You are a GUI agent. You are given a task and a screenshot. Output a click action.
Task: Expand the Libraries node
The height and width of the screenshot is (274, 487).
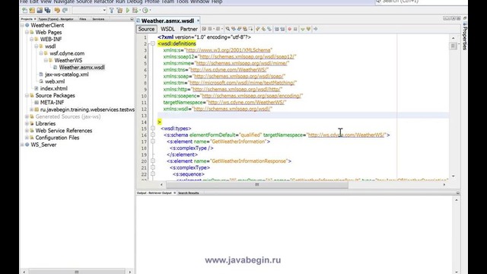pos(27,123)
